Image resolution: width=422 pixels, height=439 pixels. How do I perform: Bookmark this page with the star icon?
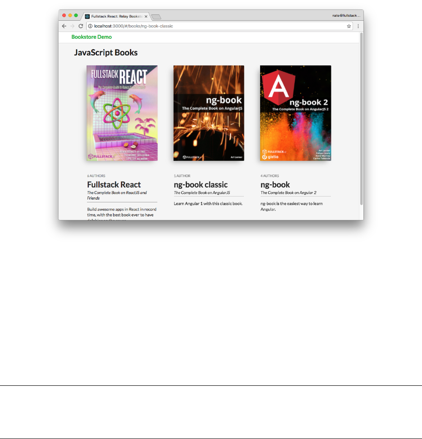349,26
